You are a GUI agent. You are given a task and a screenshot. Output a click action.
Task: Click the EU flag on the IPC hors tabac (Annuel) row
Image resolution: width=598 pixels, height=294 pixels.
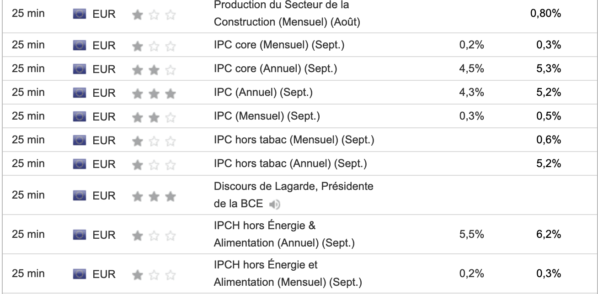(80, 163)
